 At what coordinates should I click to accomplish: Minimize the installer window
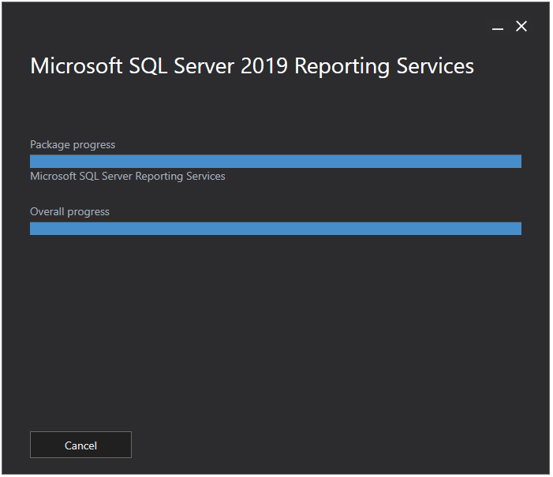pyautogui.click(x=498, y=28)
